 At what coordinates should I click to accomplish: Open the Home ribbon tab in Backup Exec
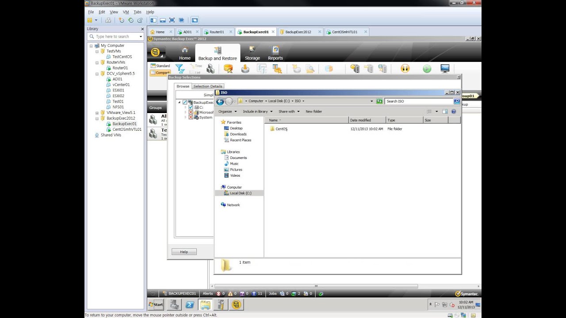point(185,53)
